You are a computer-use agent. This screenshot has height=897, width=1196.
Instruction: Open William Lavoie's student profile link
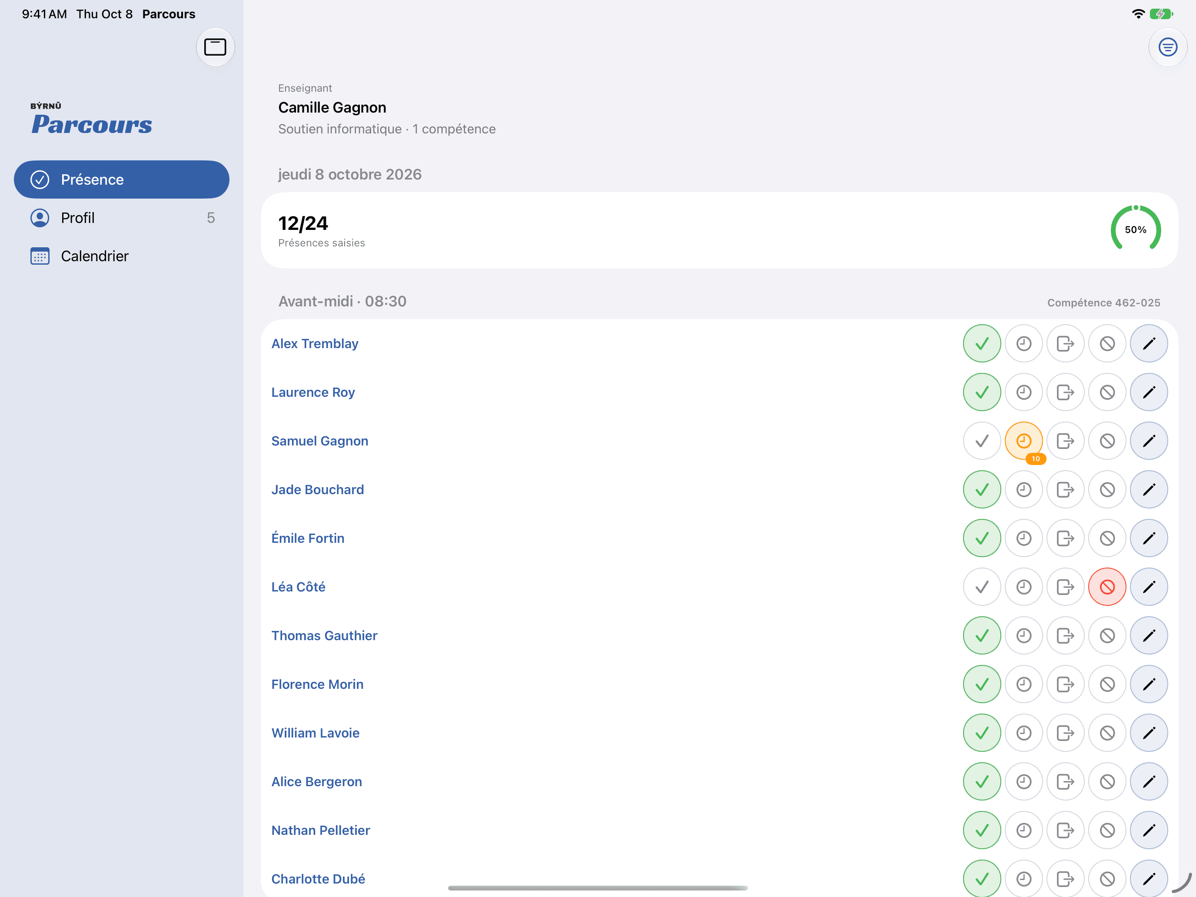(315, 733)
